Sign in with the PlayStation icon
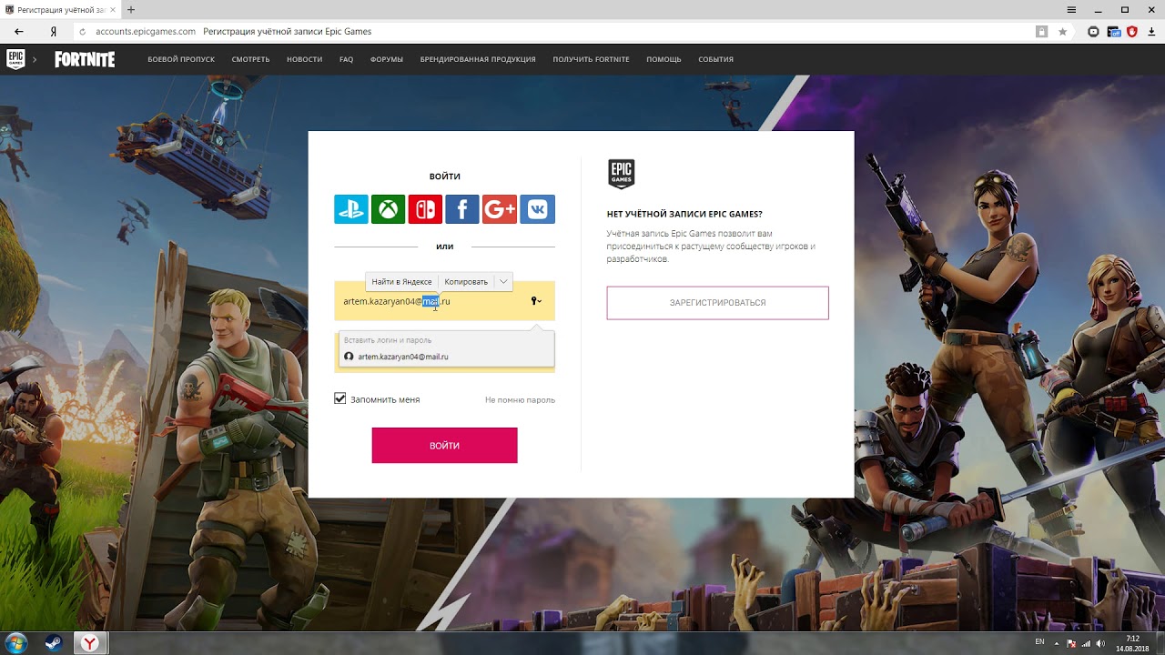The image size is (1165, 655). (351, 209)
